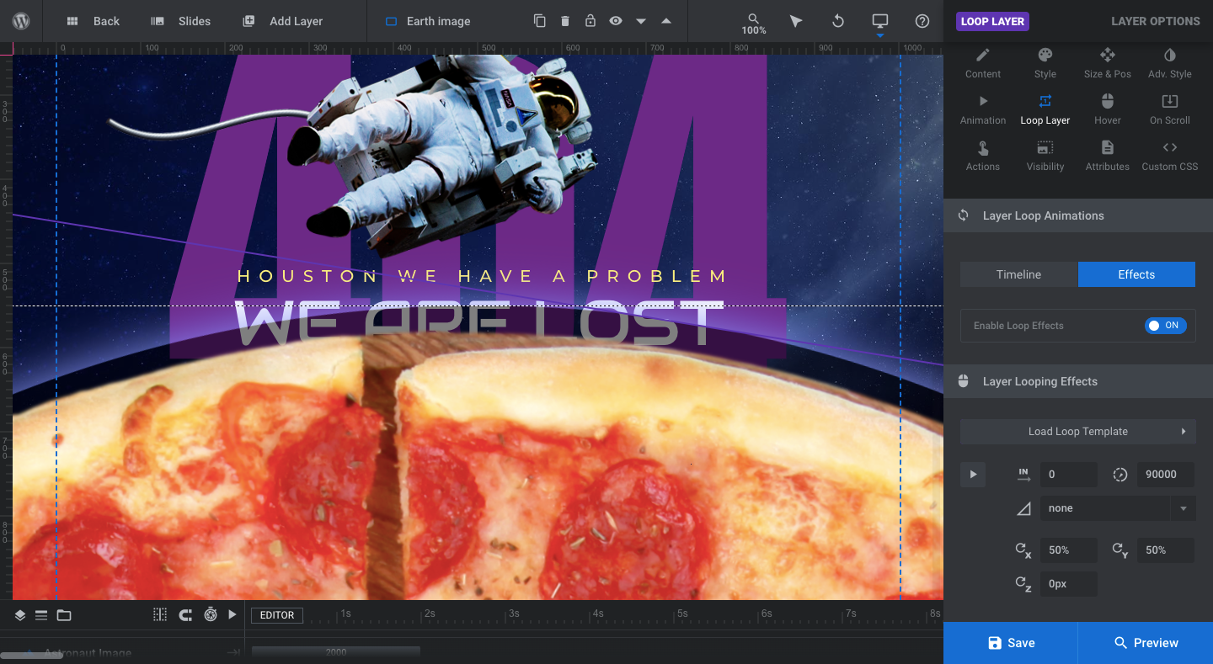Open the Animation settings

click(983, 109)
